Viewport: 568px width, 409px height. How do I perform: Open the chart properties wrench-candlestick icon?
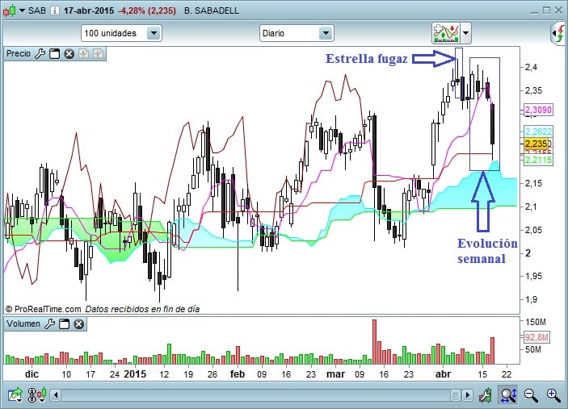click(x=486, y=395)
